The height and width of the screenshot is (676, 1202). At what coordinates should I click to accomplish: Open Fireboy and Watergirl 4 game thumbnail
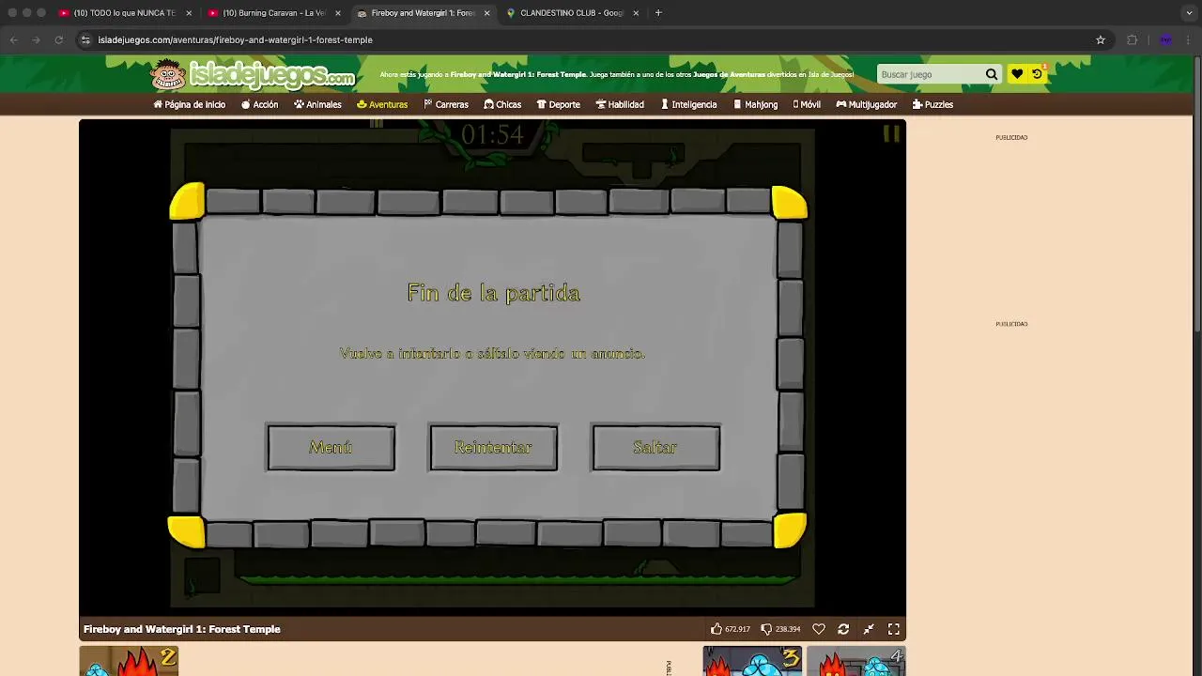[x=856, y=661]
